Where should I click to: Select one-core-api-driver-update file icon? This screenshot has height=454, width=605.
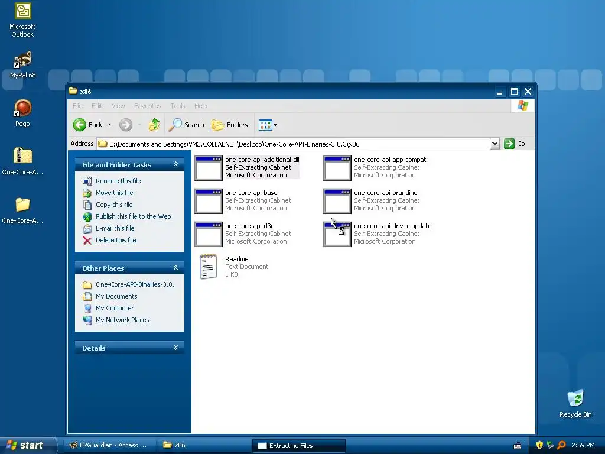337,234
